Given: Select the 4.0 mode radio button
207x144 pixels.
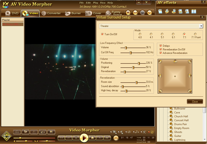Looking at the screenshot, I should click(x=140, y=34).
